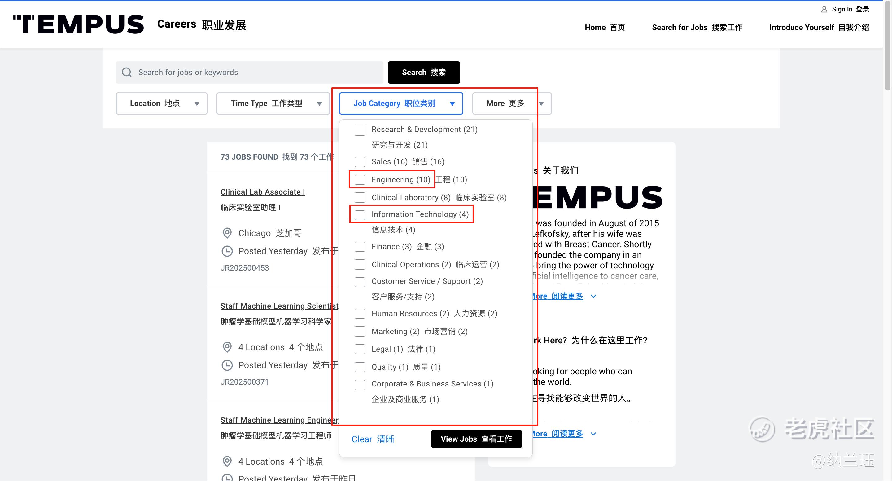Focus the Search for jobs or keywords field
Screen dimensions: 892x481
pyautogui.click(x=256, y=72)
